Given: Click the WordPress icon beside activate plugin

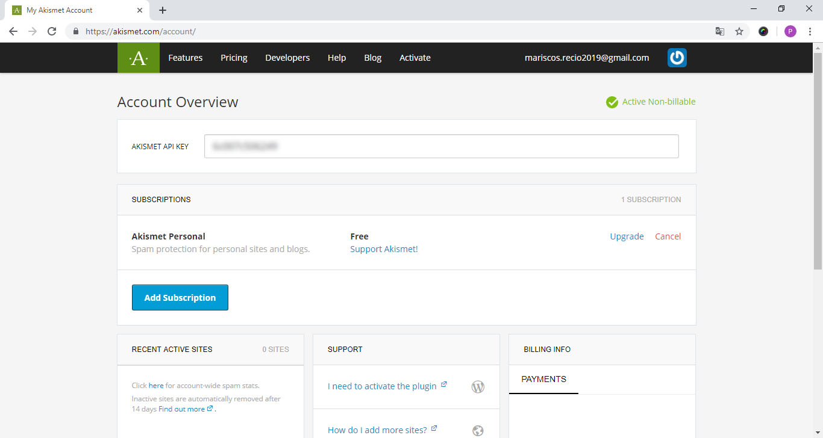Looking at the screenshot, I should 478,387.
